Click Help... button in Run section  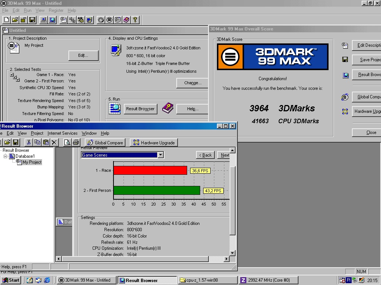192,109
